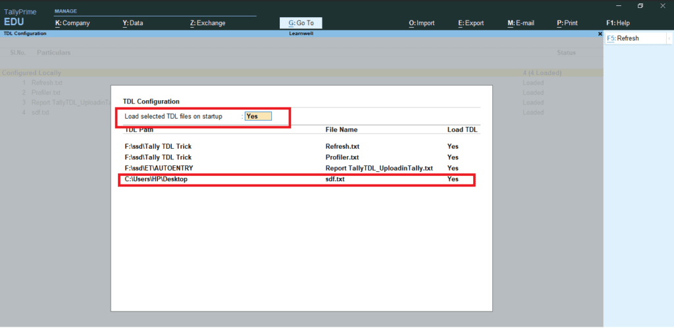The height and width of the screenshot is (328, 674).
Task: Restore down the TallyPrime window
Action: point(640,5)
